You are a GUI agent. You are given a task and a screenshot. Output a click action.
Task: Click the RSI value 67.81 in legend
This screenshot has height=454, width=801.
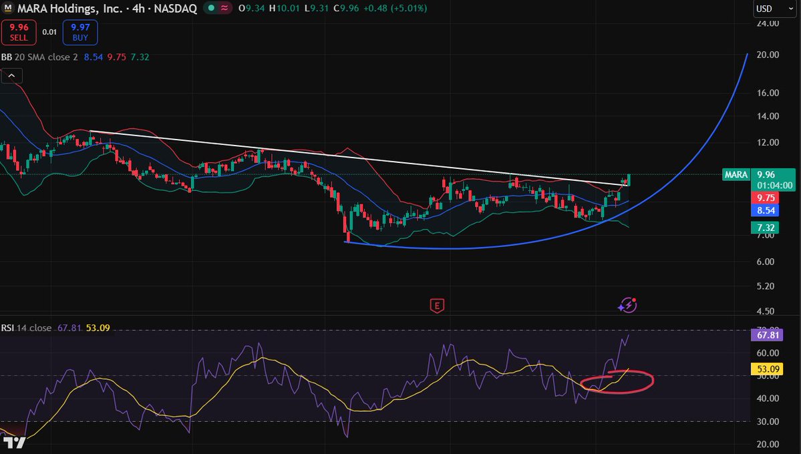(x=69, y=328)
